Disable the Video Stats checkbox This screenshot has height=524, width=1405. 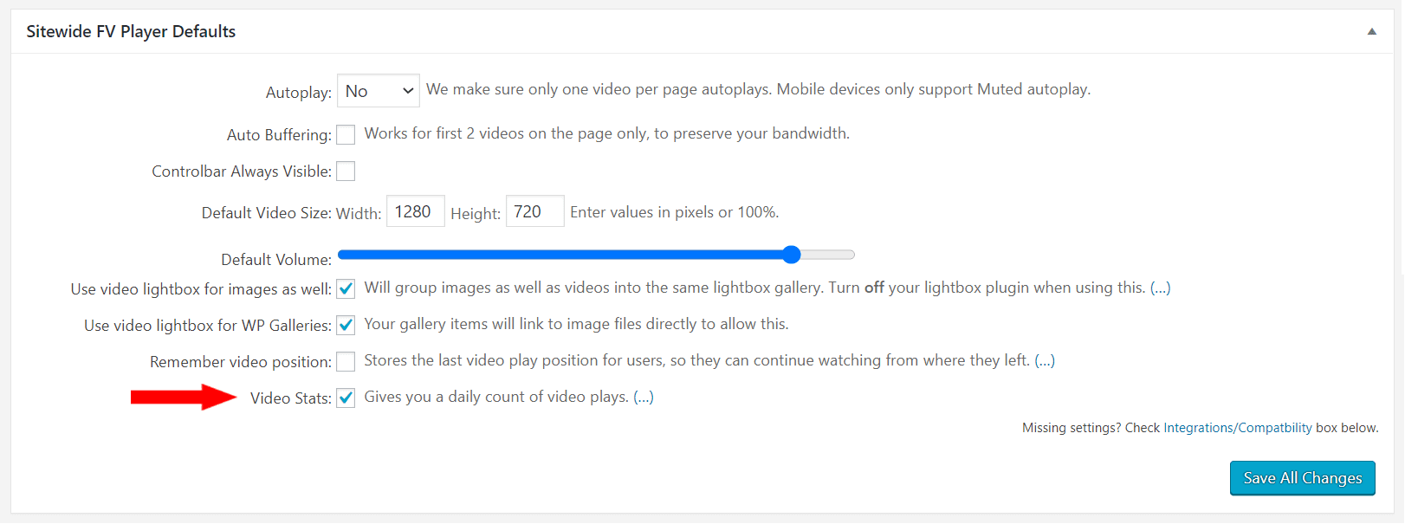pos(346,398)
